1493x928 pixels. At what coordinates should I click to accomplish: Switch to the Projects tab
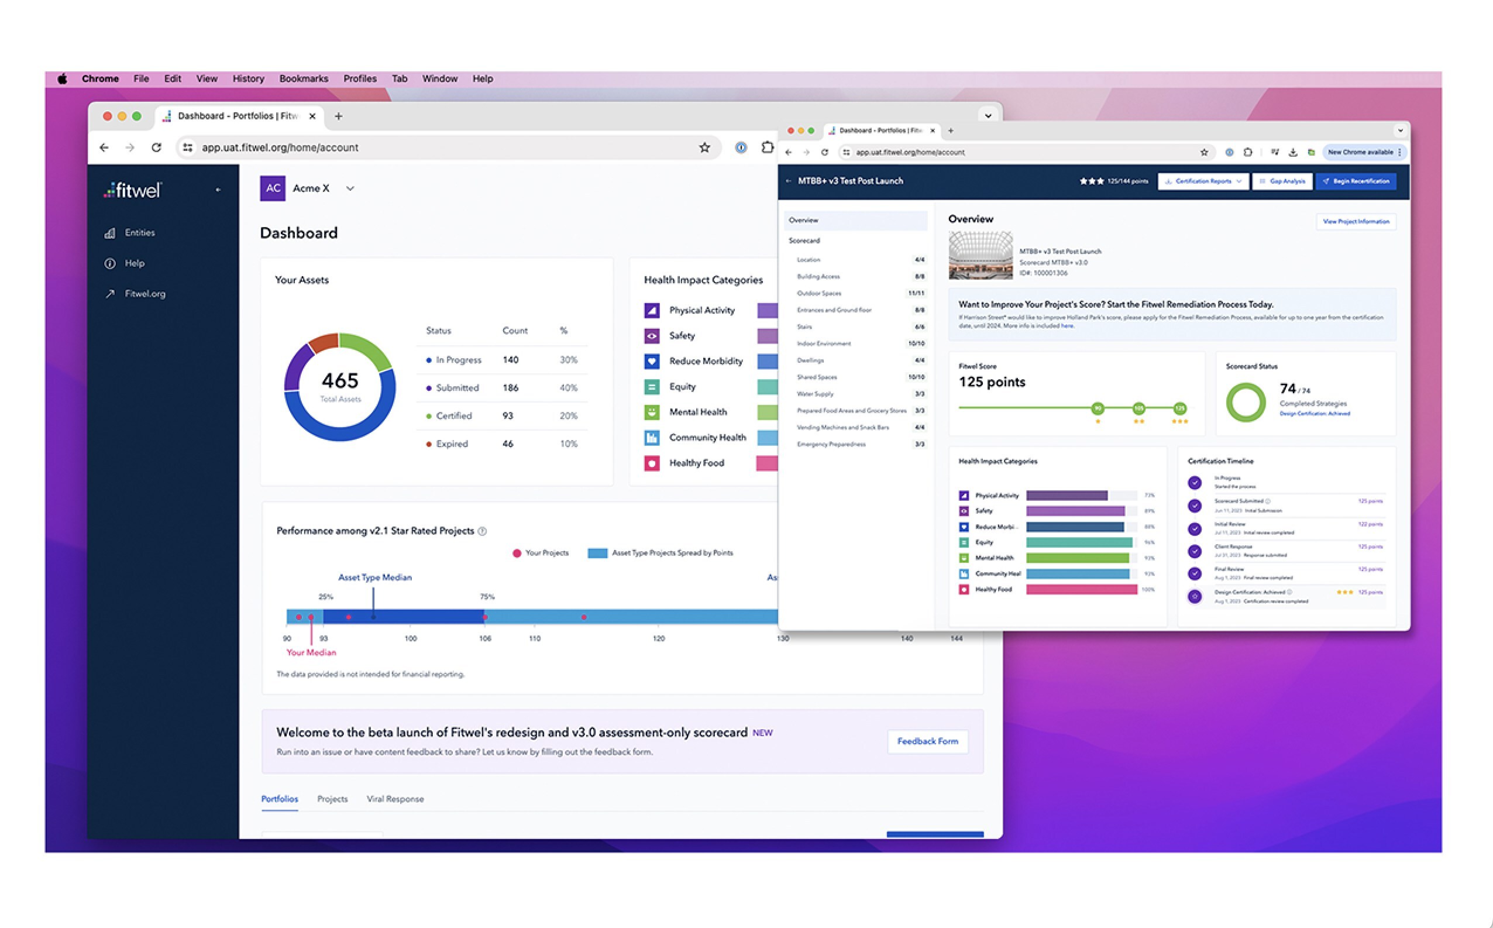pyautogui.click(x=332, y=799)
